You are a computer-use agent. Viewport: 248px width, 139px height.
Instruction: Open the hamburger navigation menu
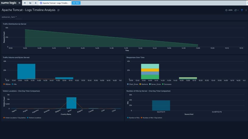coord(19,3)
